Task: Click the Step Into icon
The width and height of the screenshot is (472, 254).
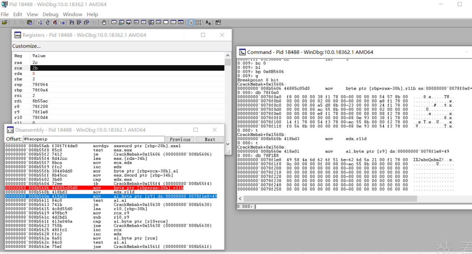Action: tap(72, 22)
